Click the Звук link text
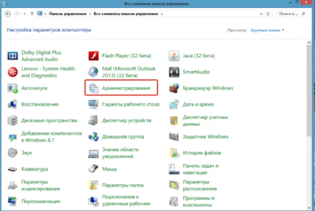 pos(27,153)
